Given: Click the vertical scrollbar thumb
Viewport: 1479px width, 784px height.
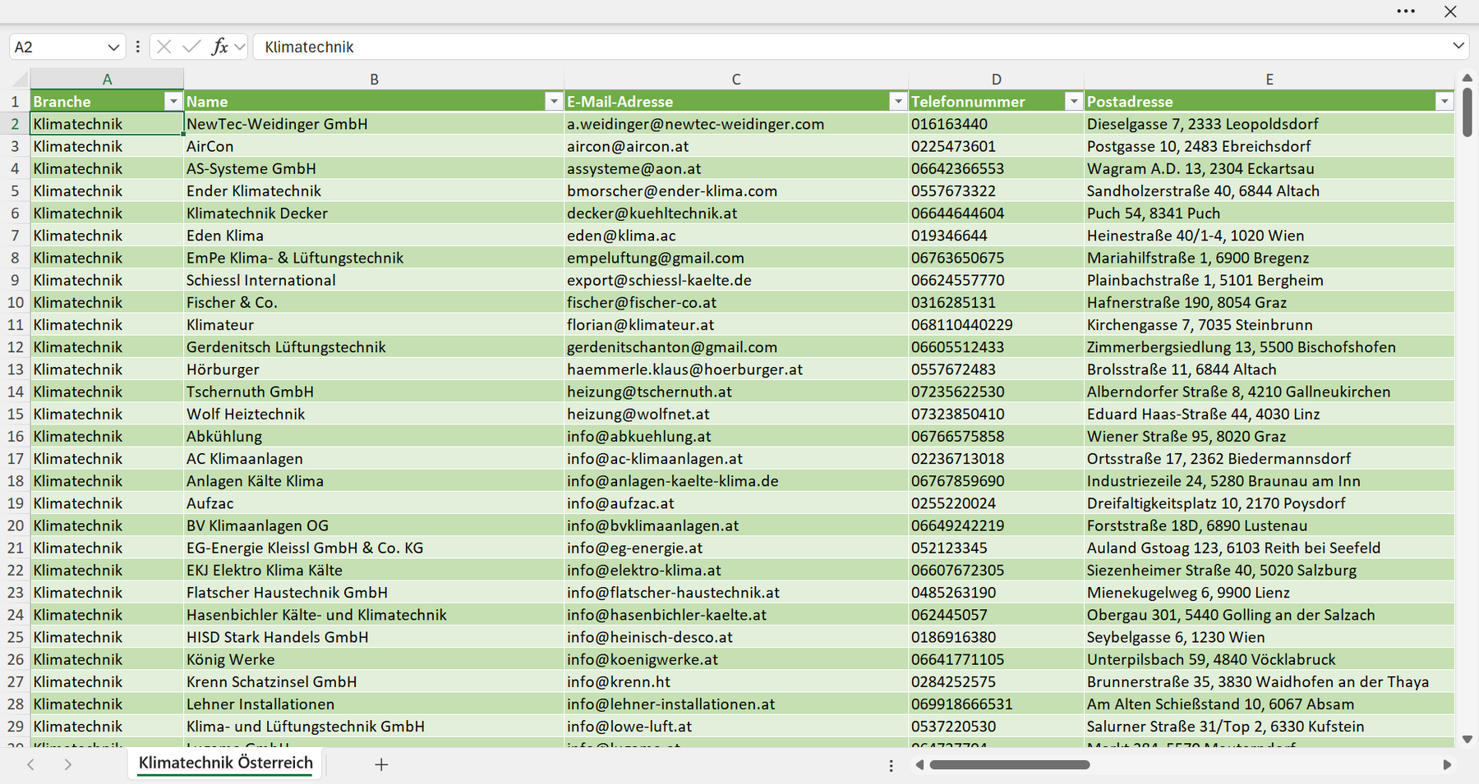Looking at the screenshot, I should point(1467,112).
